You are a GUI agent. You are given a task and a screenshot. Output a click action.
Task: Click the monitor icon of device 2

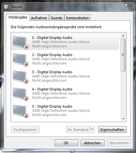(20, 60)
